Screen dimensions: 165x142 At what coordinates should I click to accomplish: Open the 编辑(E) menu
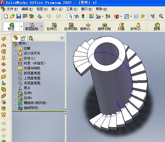[x=27, y=9]
